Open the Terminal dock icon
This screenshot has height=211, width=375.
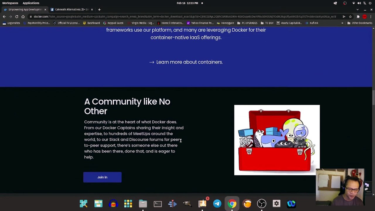(158, 203)
